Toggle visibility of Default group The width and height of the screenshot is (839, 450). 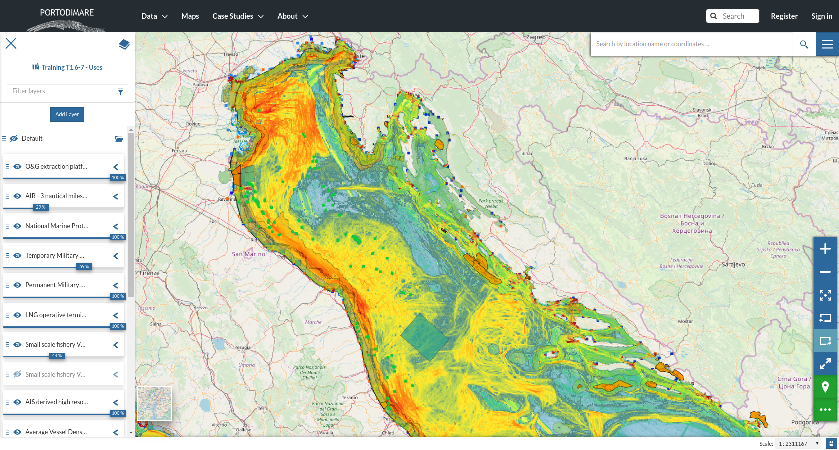pyautogui.click(x=14, y=139)
